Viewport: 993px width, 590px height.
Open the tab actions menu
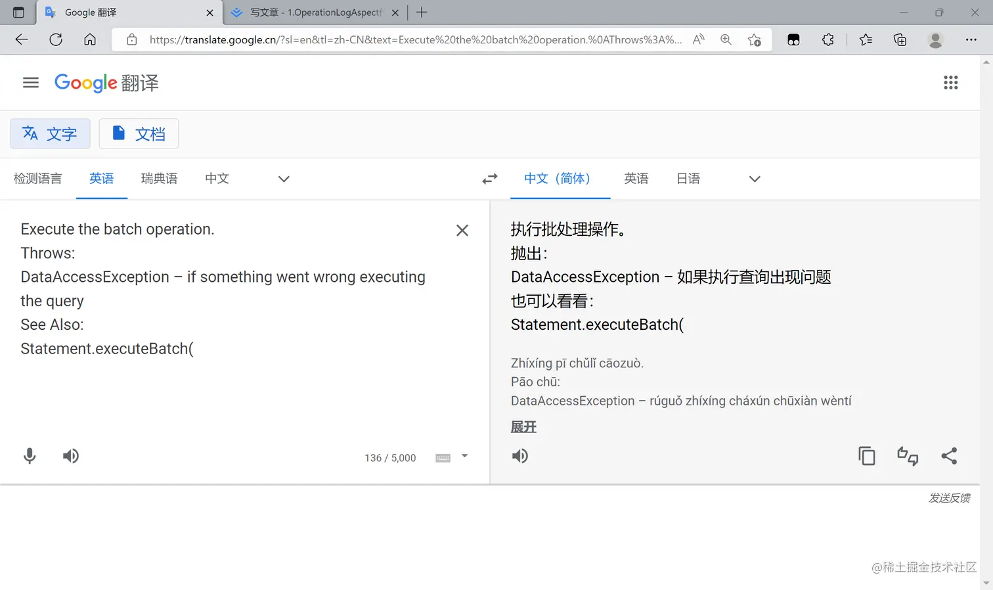[x=18, y=12]
